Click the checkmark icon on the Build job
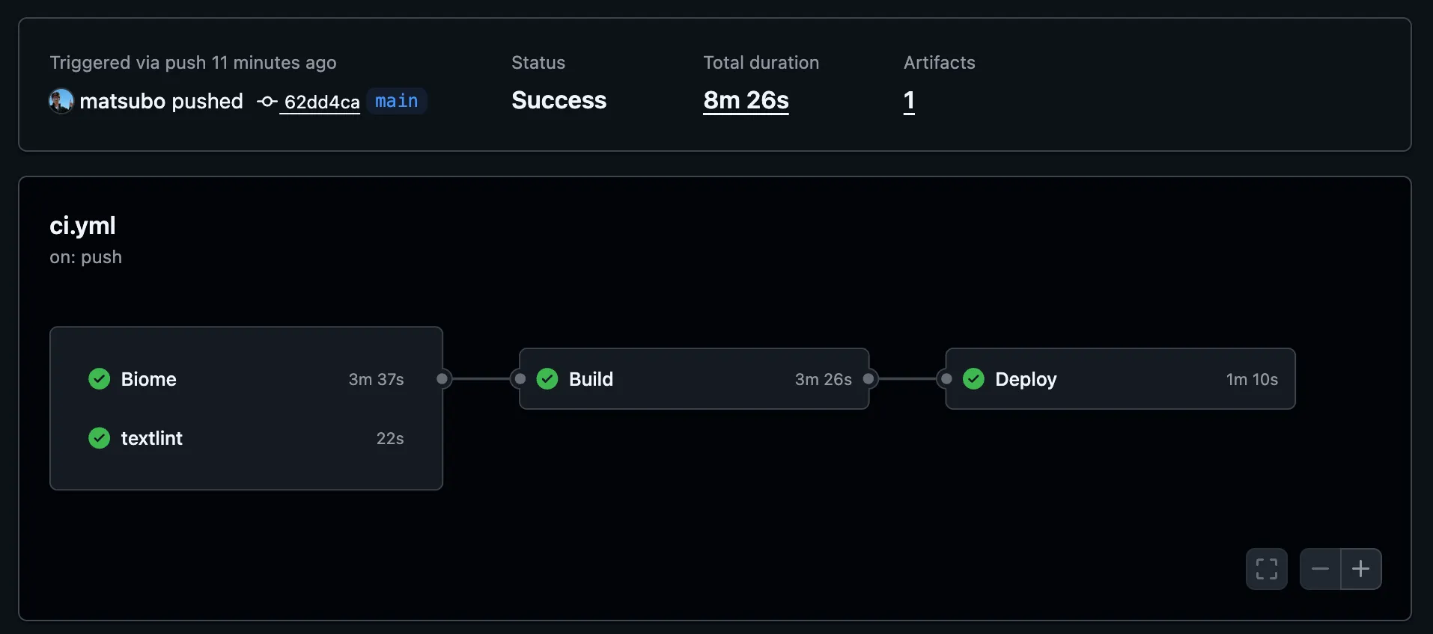The height and width of the screenshot is (634, 1433). [547, 379]
